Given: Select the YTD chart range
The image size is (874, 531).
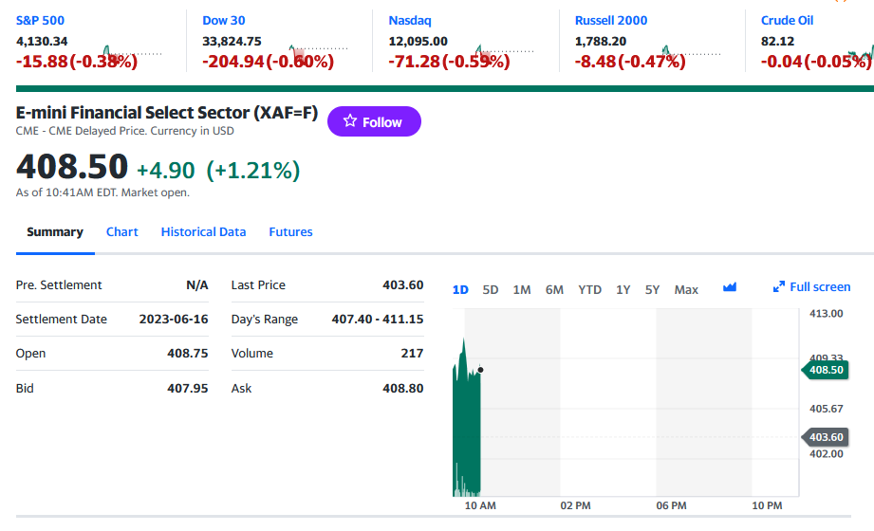Looking at the screenshot, I should (589, 290).
